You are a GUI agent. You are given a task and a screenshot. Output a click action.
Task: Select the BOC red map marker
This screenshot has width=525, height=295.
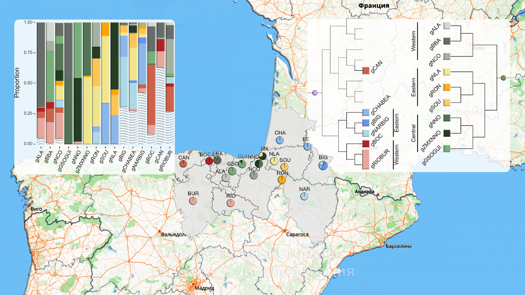point(209,160)
